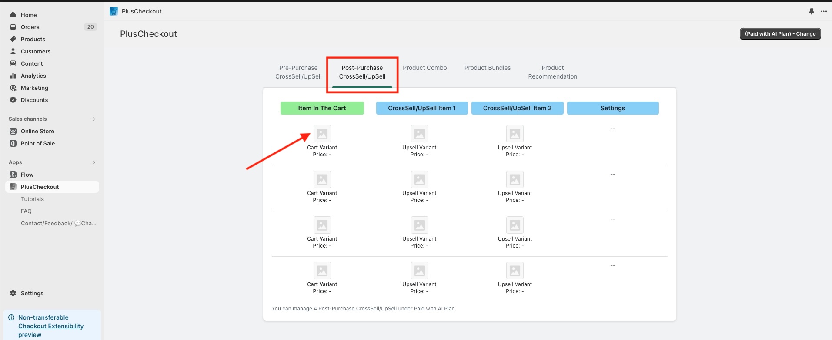Expand the Sales channels section chevron

click(x=94, y=119)
